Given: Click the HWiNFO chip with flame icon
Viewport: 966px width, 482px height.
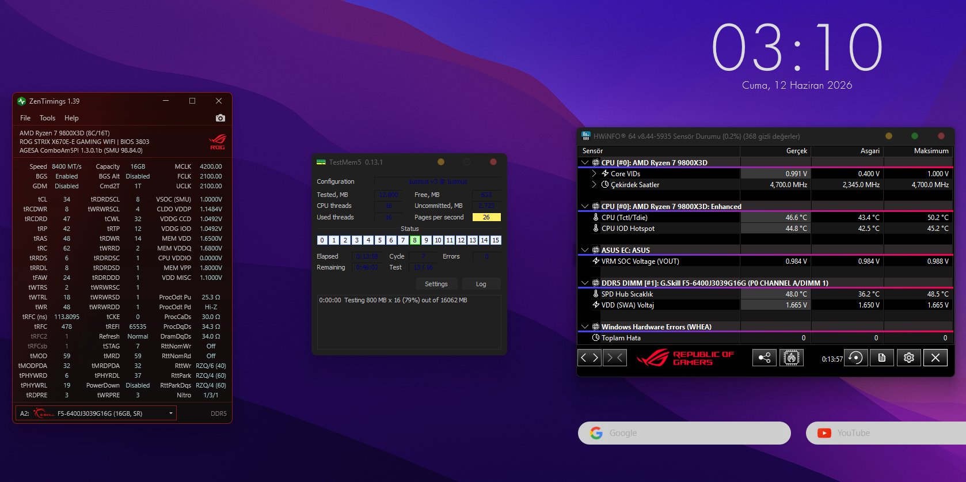Looking at the screenshot, I should click(792, 358).
